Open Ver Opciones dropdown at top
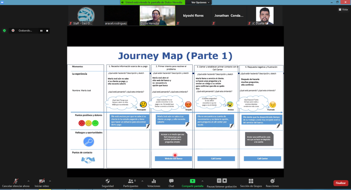The image size is (351, 190). [x=200, y=3]
